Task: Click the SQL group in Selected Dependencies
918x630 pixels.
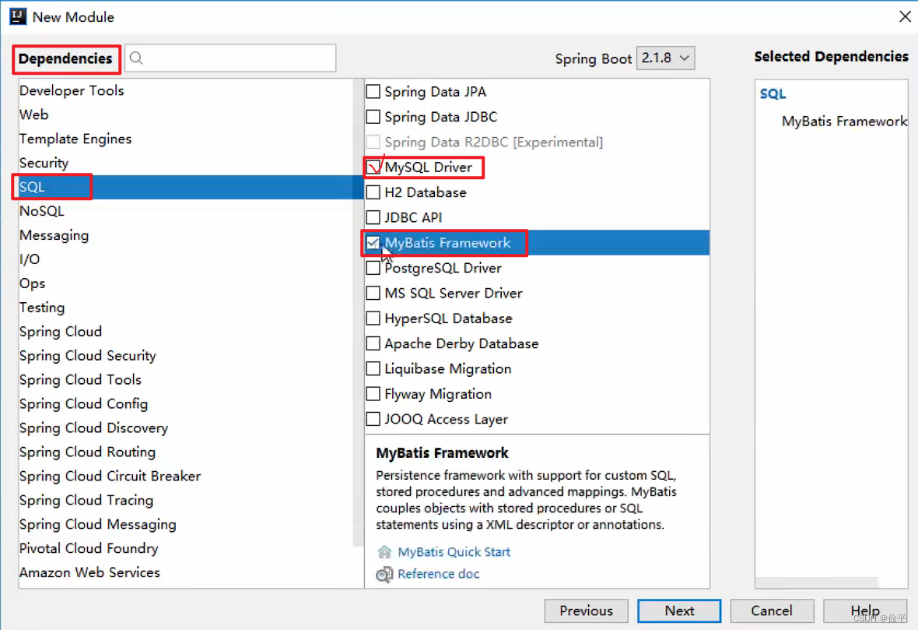Action: [x=773, y=93]
